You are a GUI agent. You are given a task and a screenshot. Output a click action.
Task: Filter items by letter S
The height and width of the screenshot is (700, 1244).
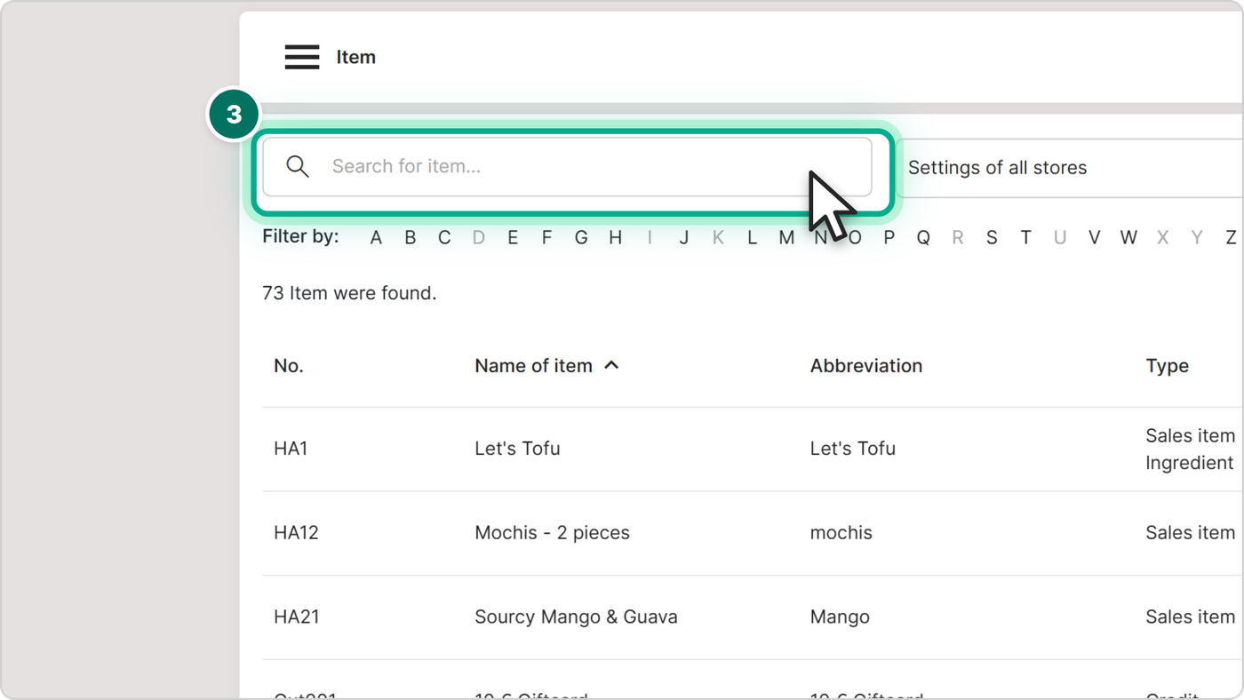click(992, 237)
